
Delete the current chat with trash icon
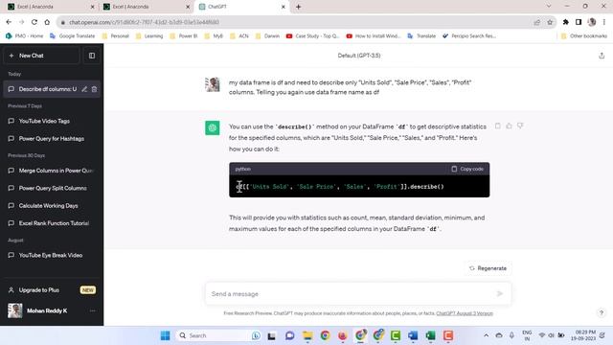pos(94,89)
